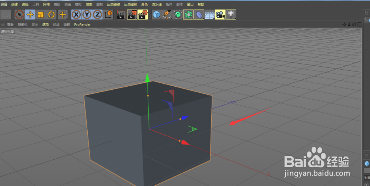Open the render settings
Image resolution: width=370 pixels, height=186 pixels.
coord(143,15)
